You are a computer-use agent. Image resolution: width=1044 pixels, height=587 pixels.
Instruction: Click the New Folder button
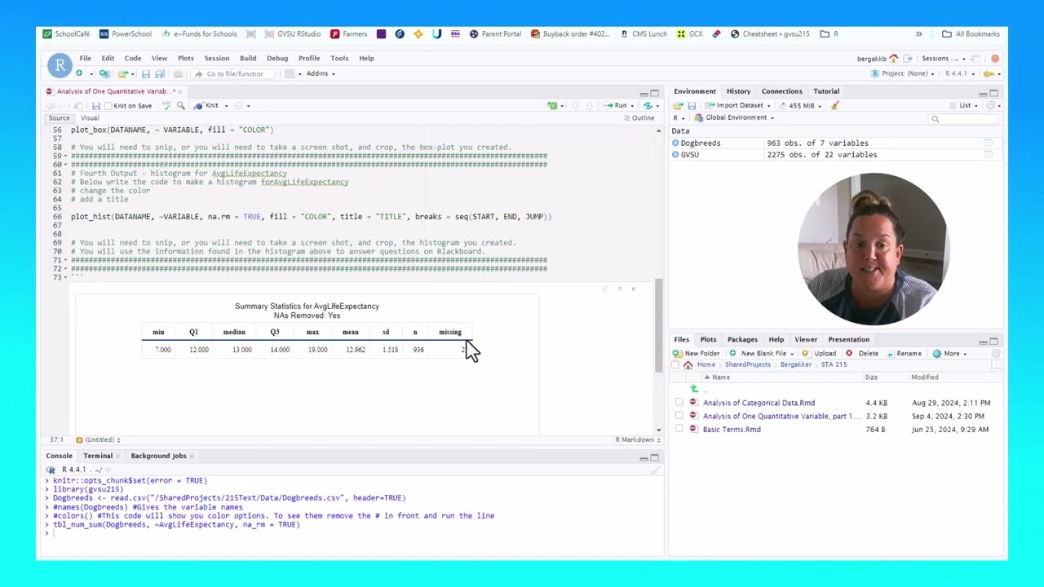tap(696, 353)
